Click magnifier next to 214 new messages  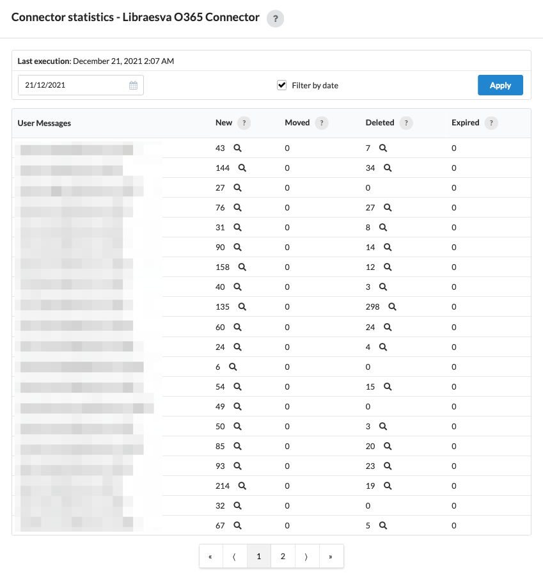pyautogui.click(x=242, y=486)
